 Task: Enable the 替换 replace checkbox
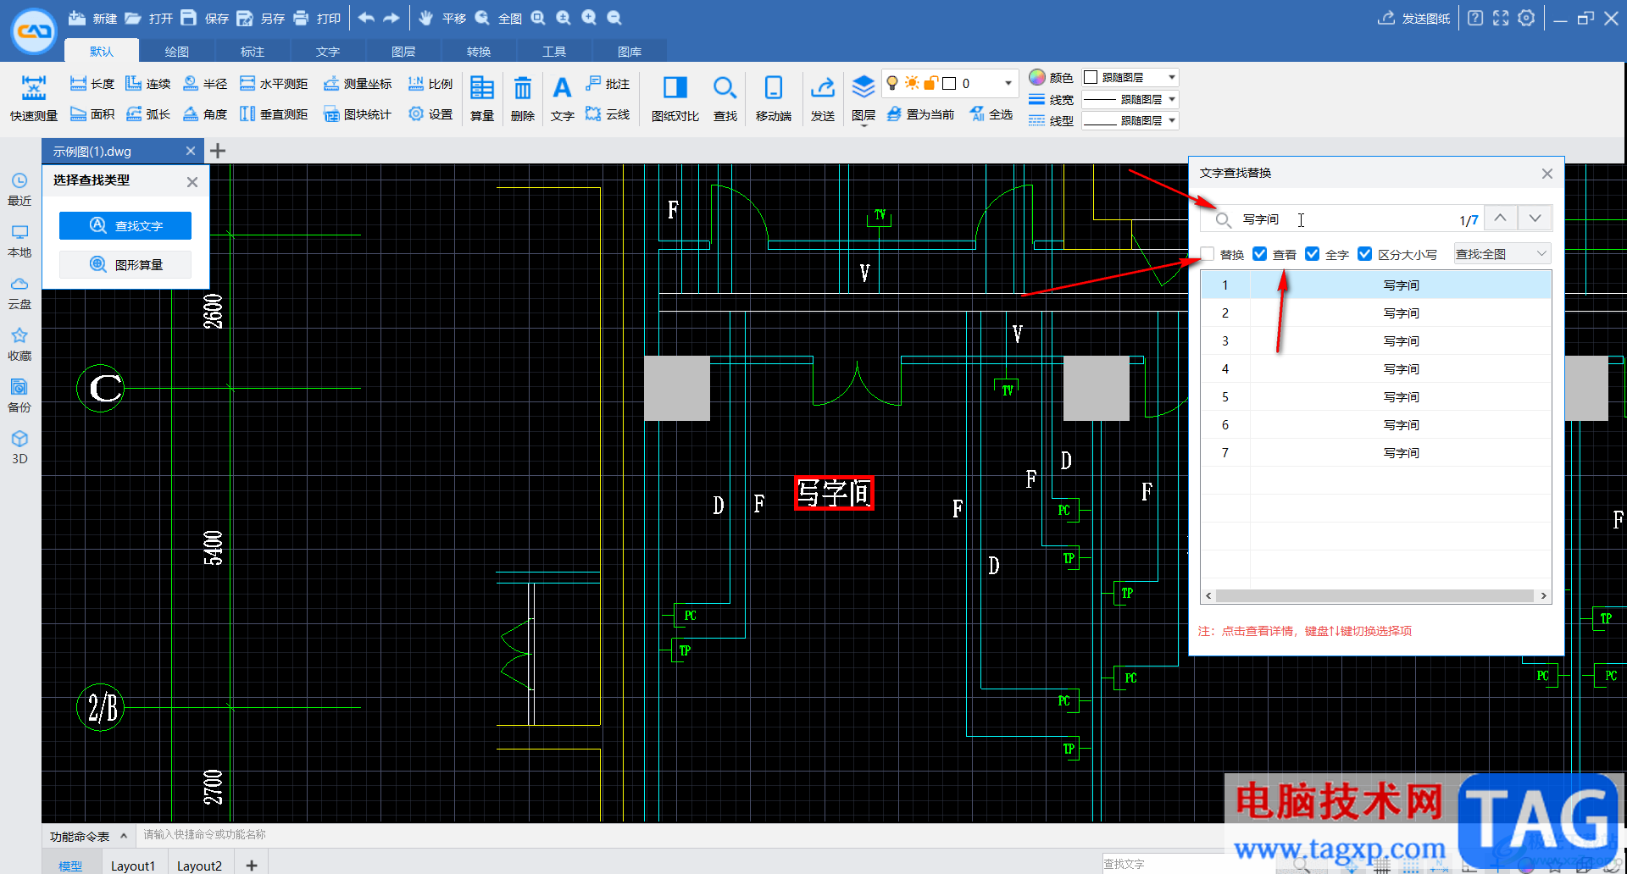click(x=1208, y=254)
